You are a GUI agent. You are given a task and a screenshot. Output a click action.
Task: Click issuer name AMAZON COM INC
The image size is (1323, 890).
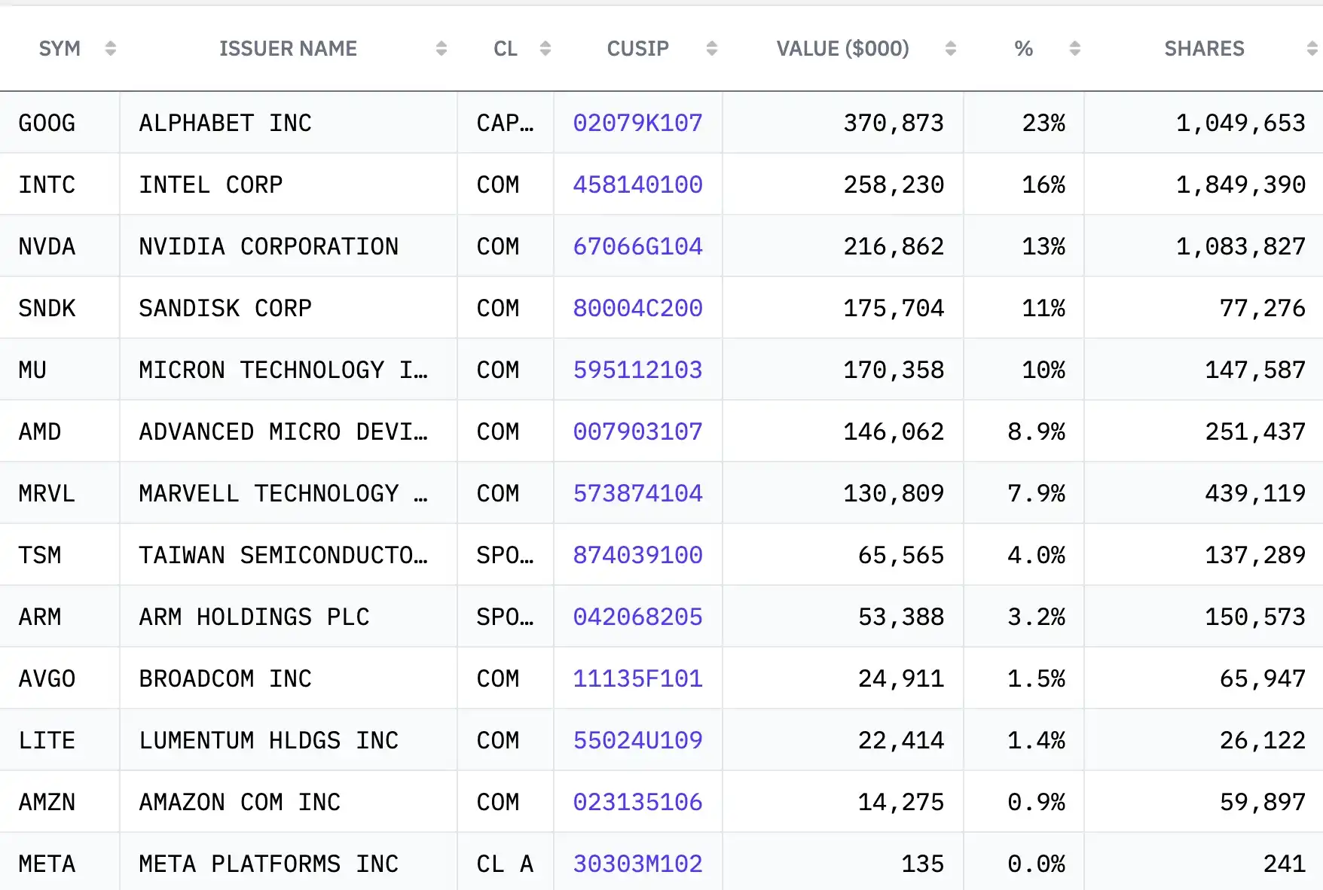[x=240, y=802]
